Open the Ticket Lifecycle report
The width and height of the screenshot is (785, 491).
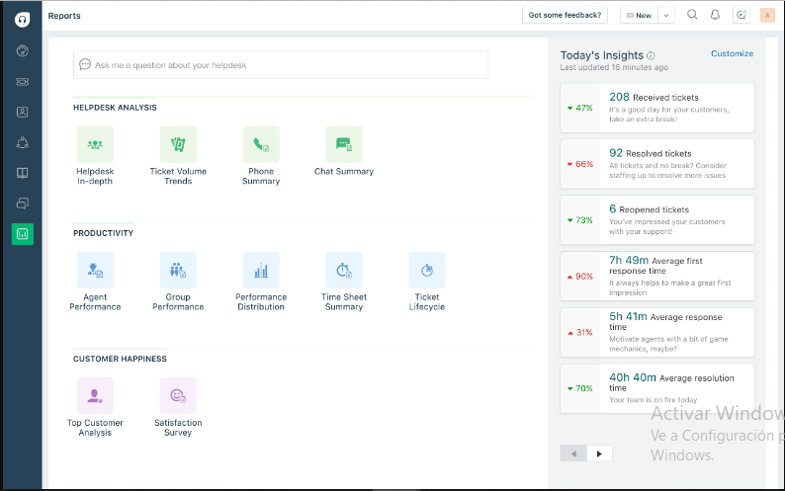pyautogui.click(x=427, y=270)
